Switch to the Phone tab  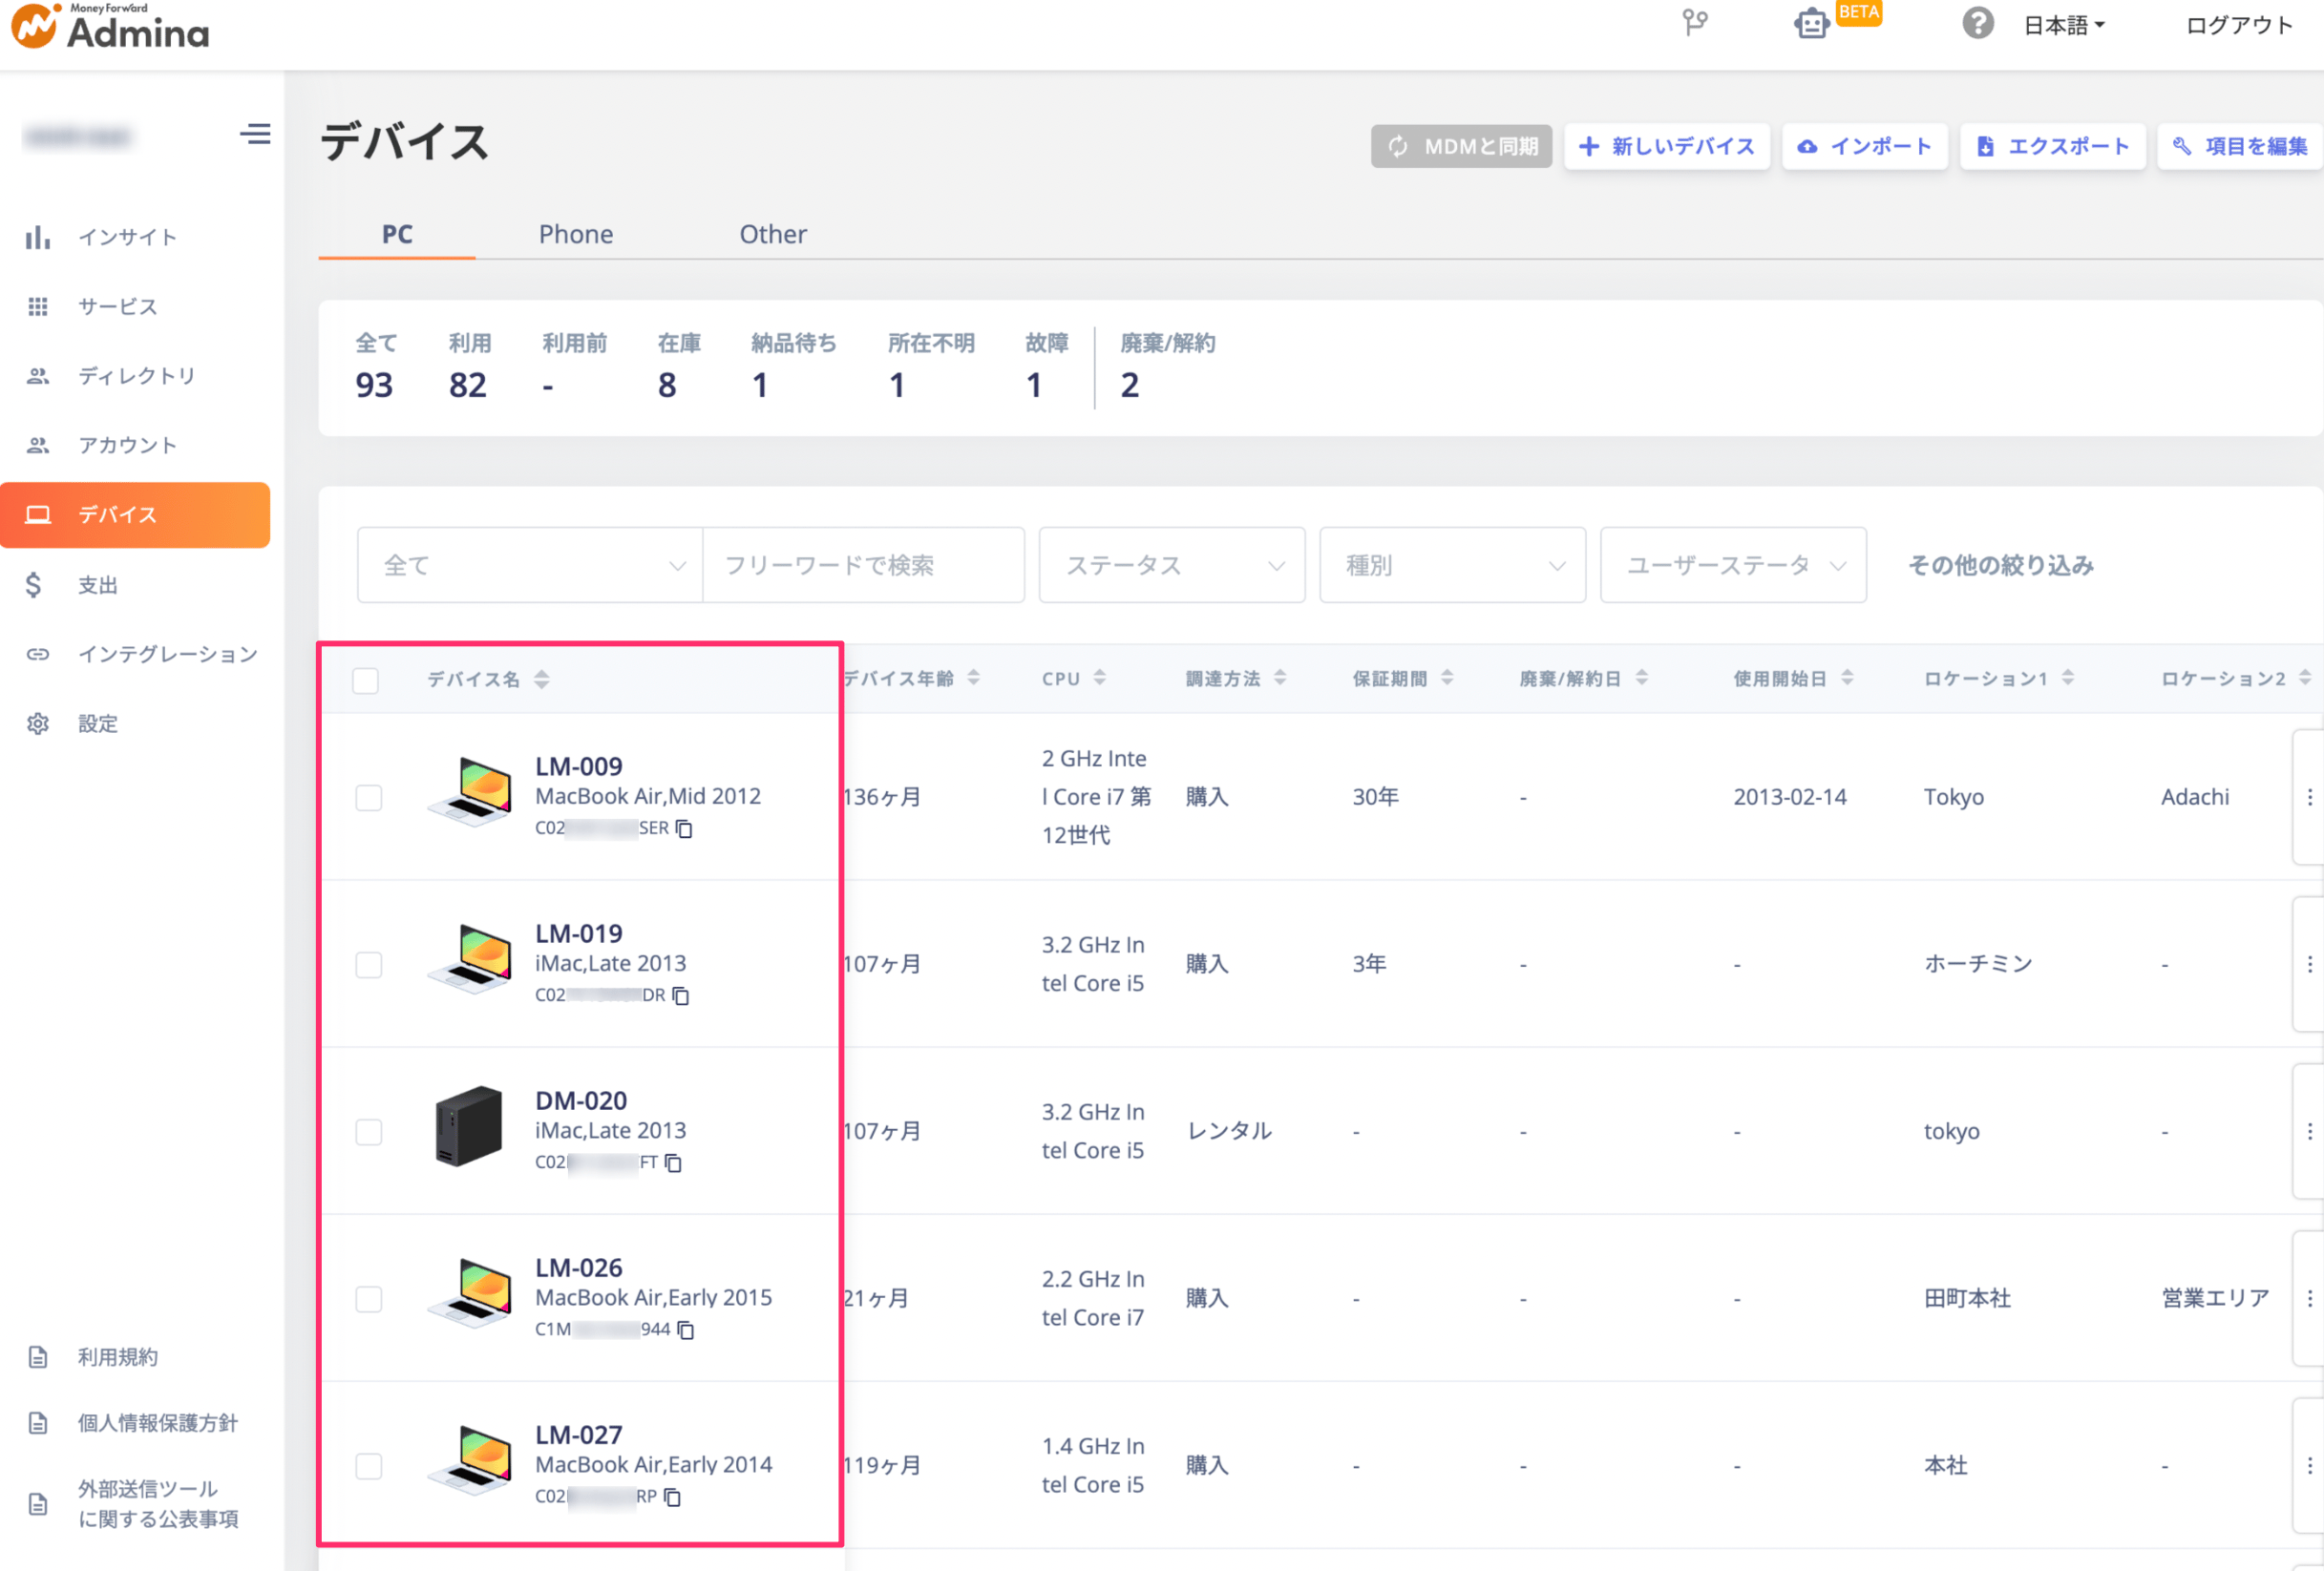576,234
